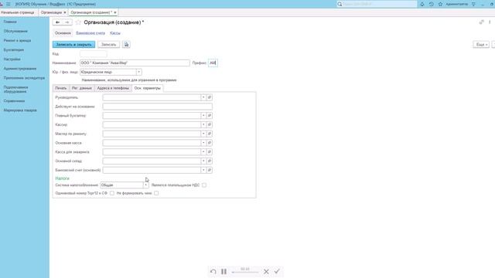Open the Мастер по ремонту linked record icon
The height and width of the screenshot is (278, 495).
point(210,134)
